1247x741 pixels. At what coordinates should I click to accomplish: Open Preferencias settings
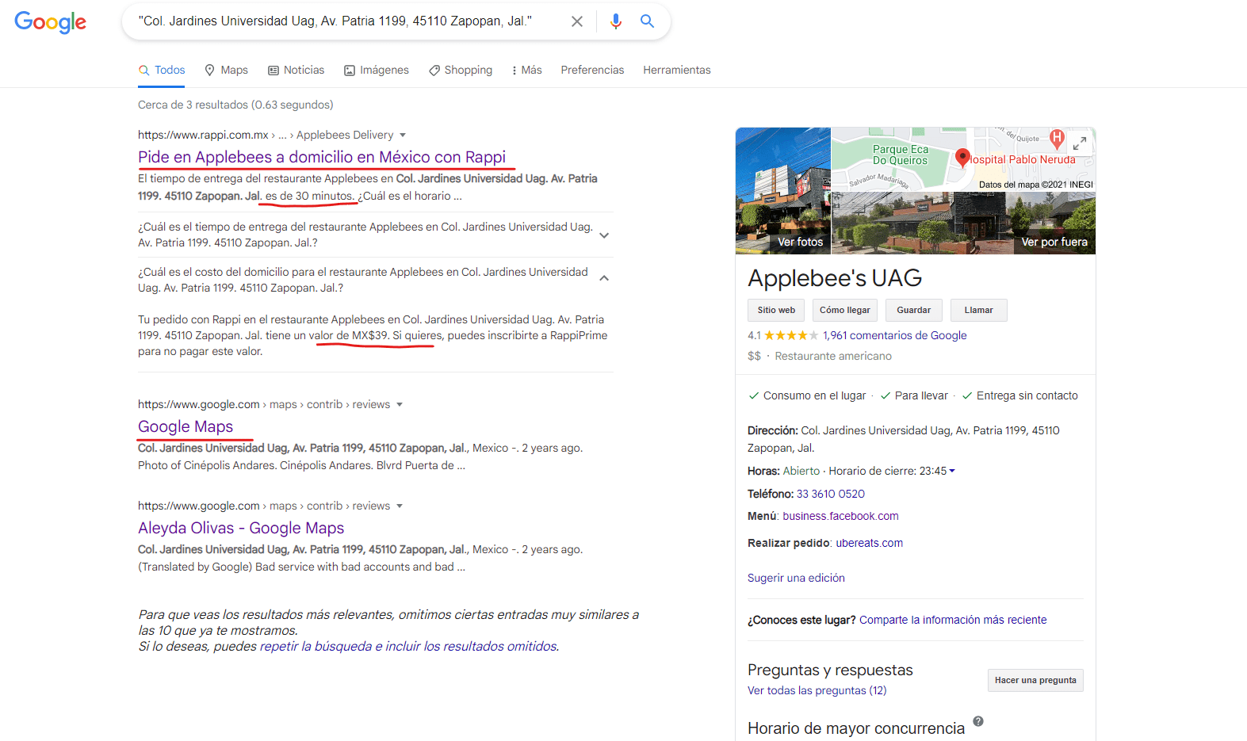(592, 70)
